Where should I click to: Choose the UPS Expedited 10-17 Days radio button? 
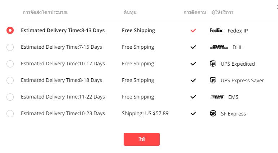click(x=10, y=64)
